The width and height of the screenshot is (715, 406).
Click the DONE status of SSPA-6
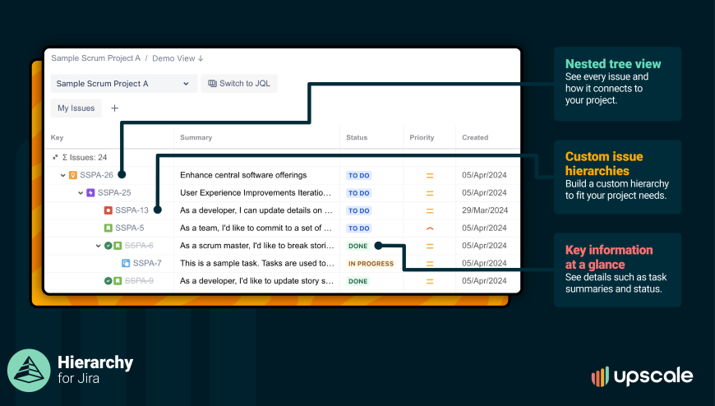point(358,247)
